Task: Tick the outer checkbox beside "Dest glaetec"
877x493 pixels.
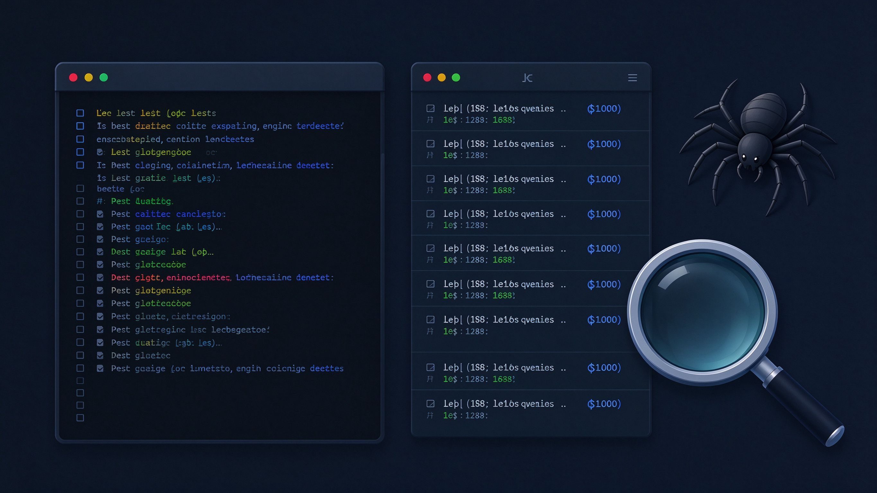Action: tap(80, 355)
